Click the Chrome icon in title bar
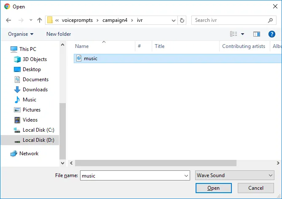This screenshot has width=282, height=199. (x=7, y=6)
